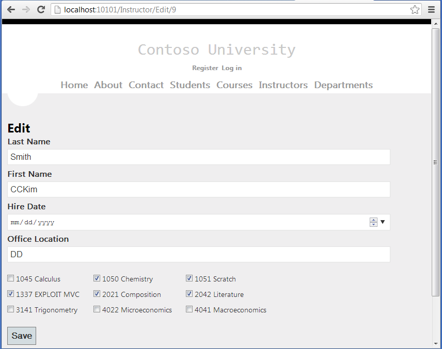Open the Instructors nav item
Viewport: 442px width, 349px height.
coord(283,85)
